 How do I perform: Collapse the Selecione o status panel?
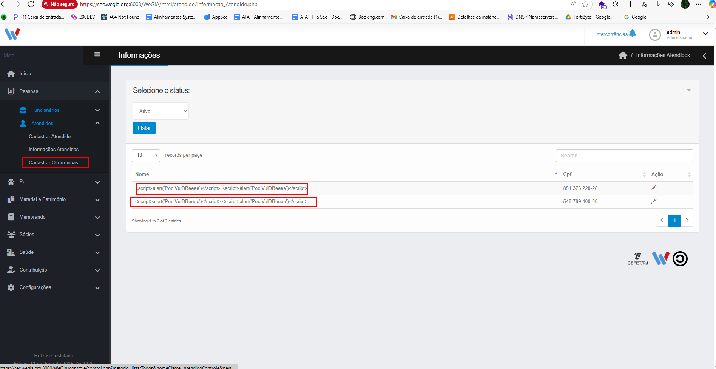tap(689, 90)
